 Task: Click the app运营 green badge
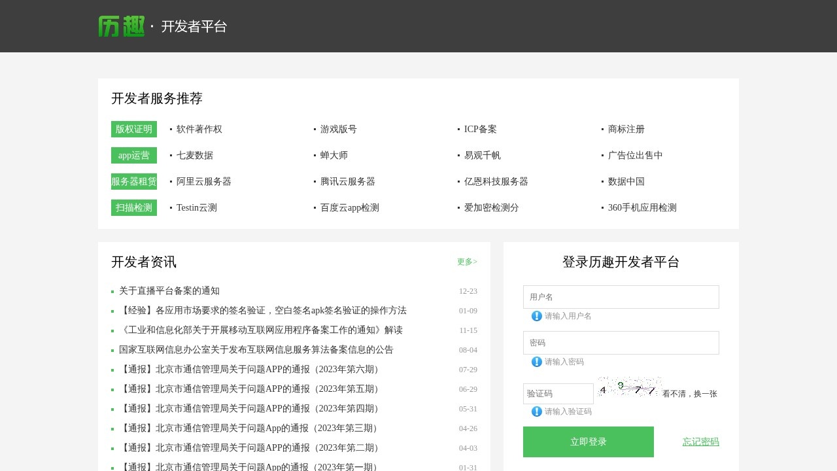(133, 155)
